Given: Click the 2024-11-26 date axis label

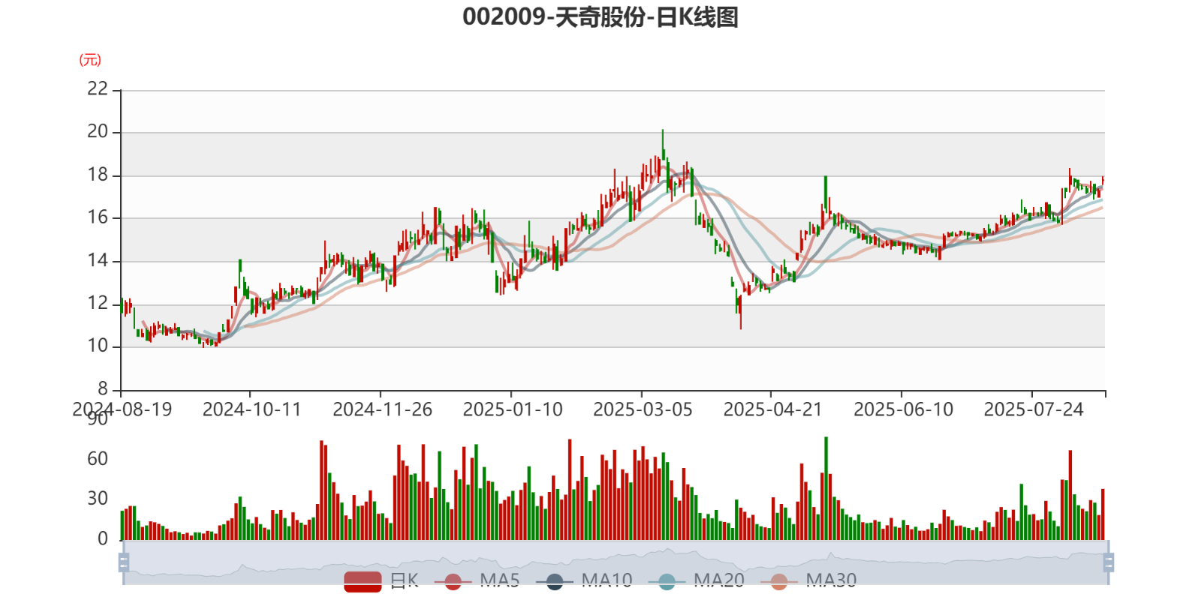Looking at the screenshot, I should pos(382,409).
